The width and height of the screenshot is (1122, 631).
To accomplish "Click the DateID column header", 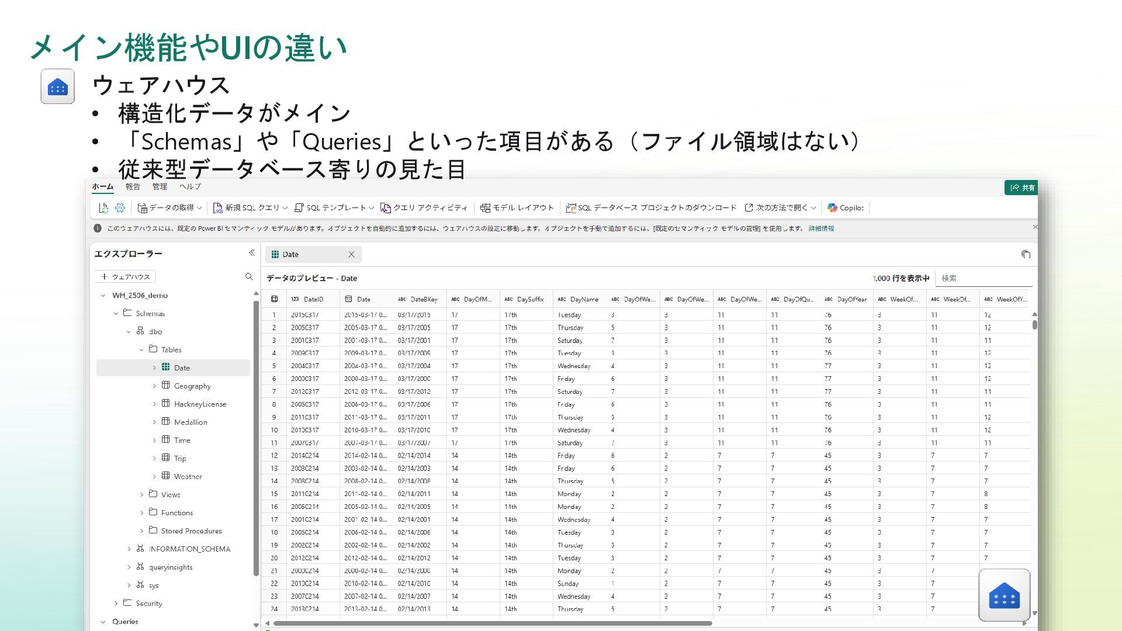I will (313, 299).
